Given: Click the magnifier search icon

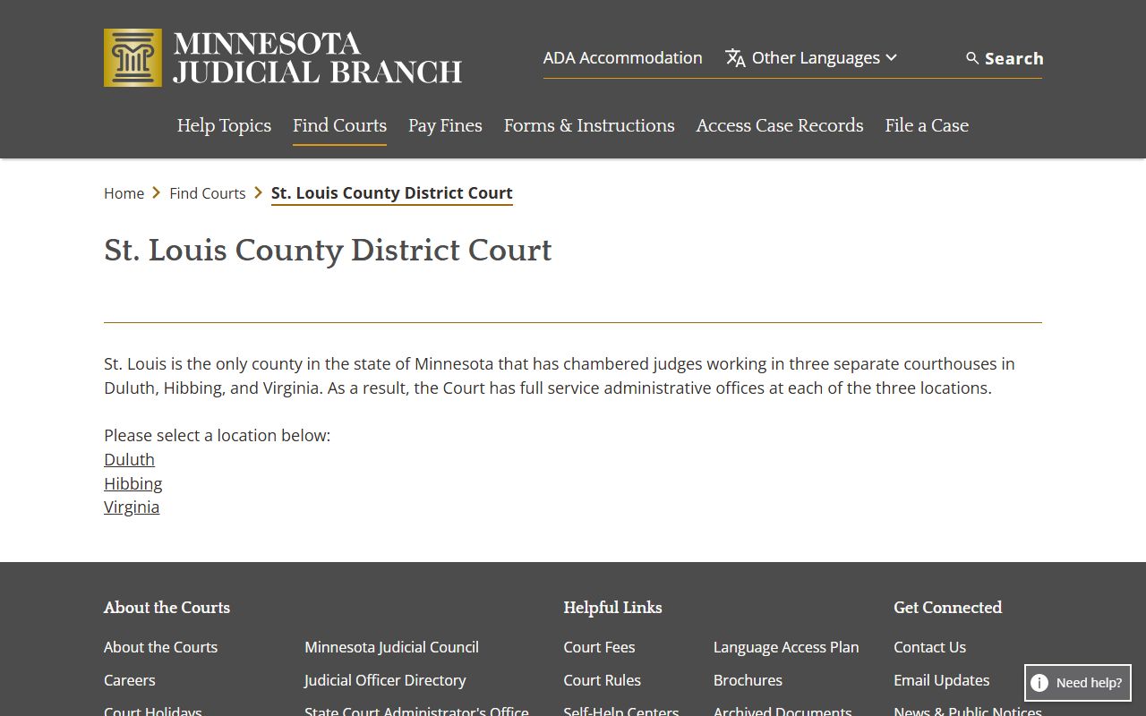Looking at the screenshot, I should [x=972, y=58].
